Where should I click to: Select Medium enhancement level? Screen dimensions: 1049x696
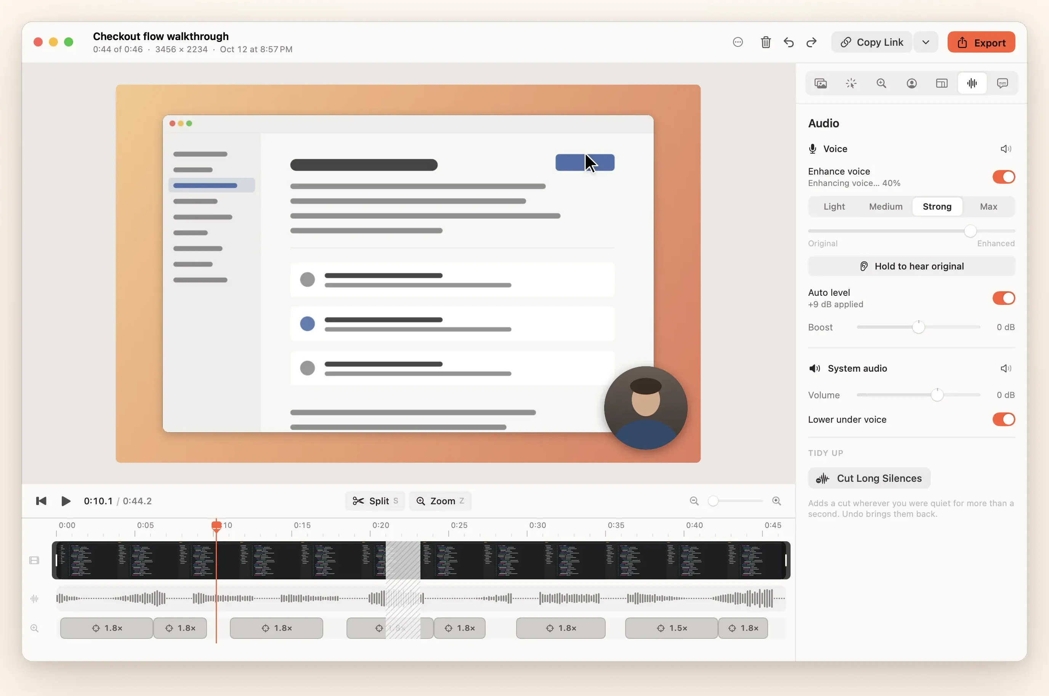885,207
